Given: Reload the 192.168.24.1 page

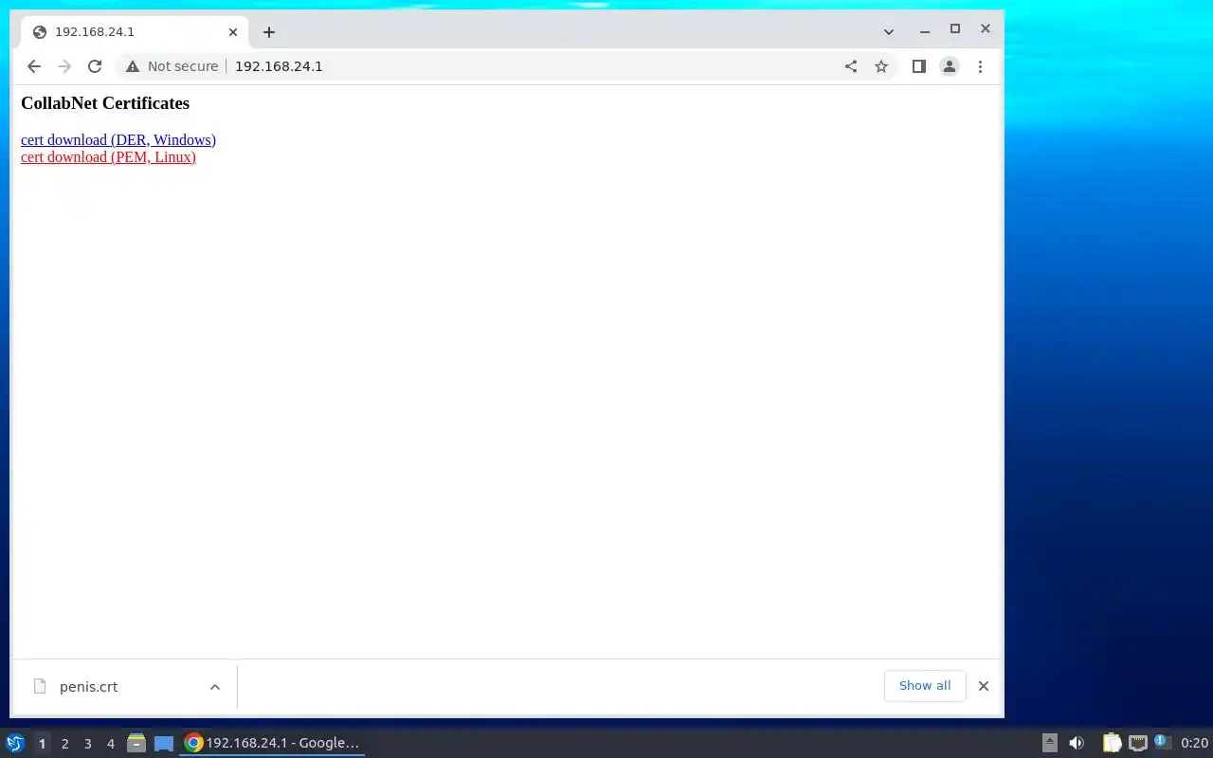Looking at the screenshot, I should 95,66.
